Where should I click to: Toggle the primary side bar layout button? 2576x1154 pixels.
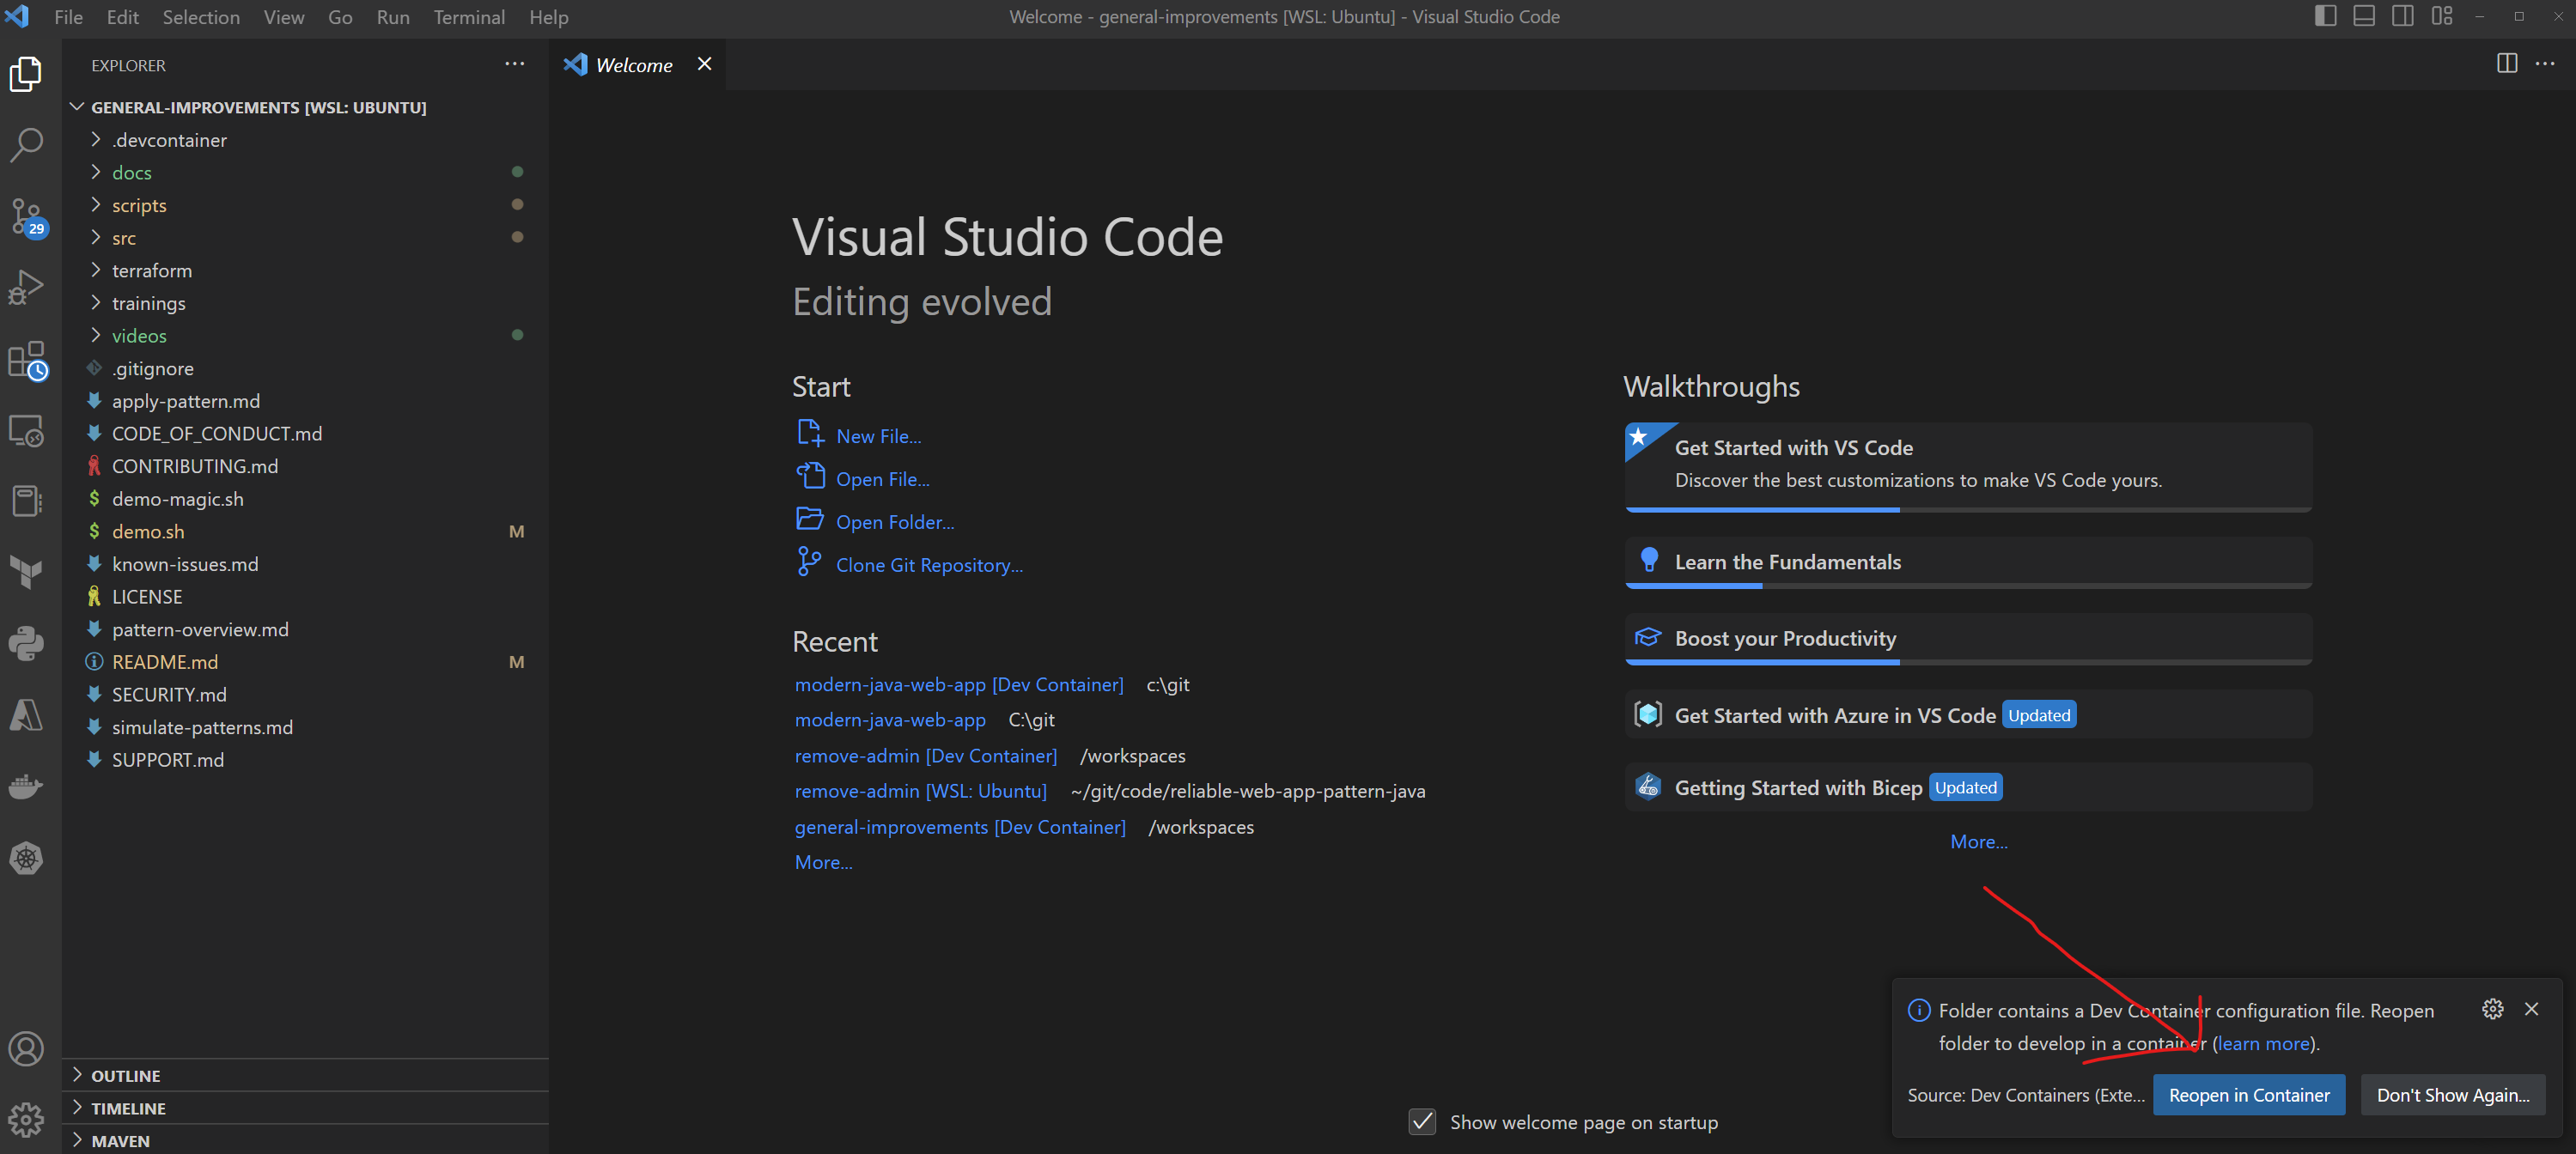pos(2325,16)
